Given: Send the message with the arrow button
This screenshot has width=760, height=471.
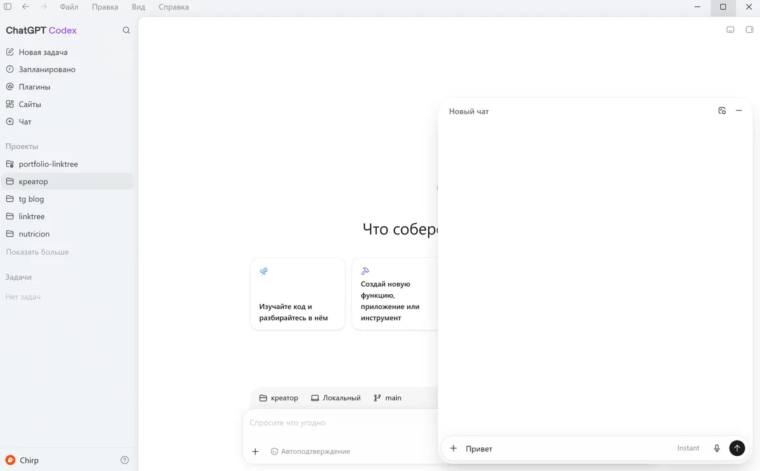Looking at the screenshot, I should pos(737,448).
